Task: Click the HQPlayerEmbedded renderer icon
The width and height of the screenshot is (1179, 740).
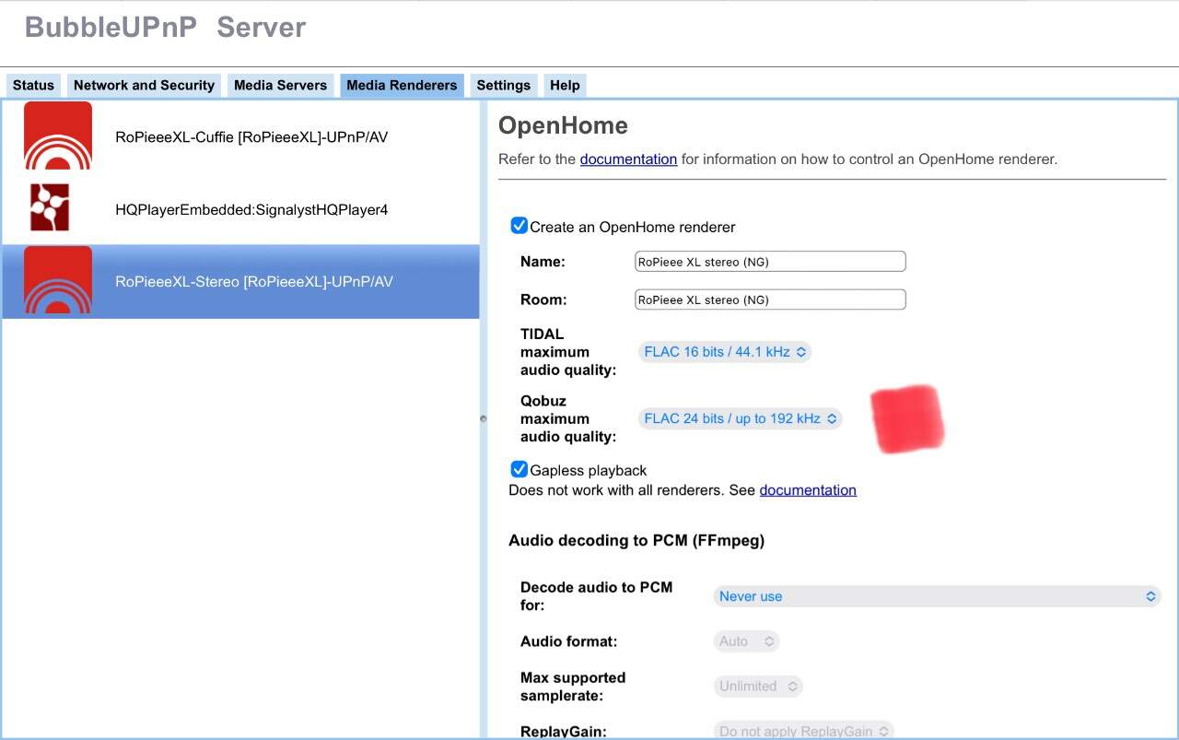Action: 50,208
